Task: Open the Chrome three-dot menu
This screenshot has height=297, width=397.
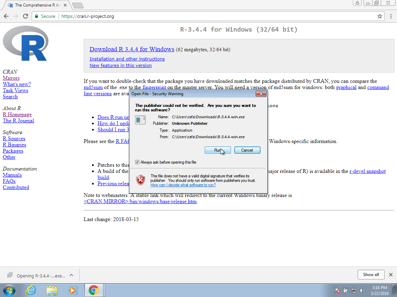Action: [x=391, y=16]
